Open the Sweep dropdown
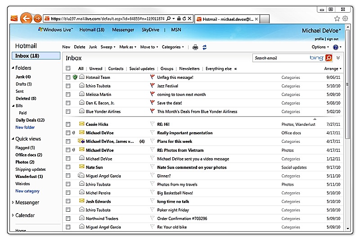 click(x=108, y=47)
